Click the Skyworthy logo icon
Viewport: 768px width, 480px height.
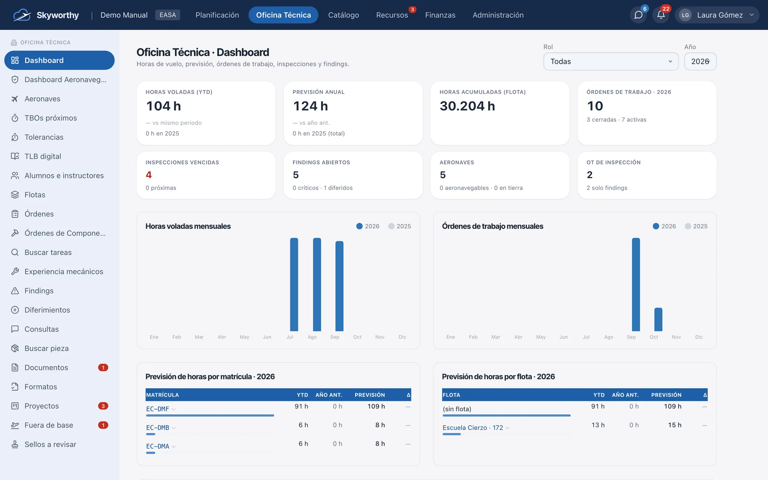(x=22, y=15)
